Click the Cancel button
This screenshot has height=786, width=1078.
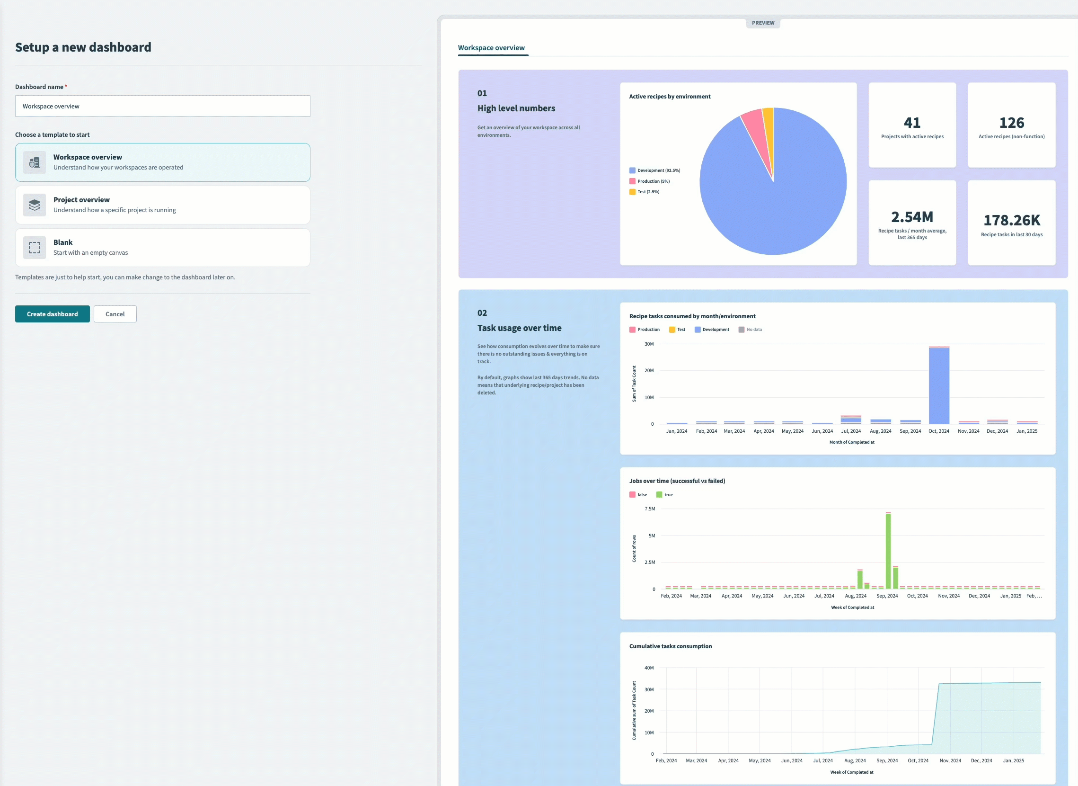[115, 313]
